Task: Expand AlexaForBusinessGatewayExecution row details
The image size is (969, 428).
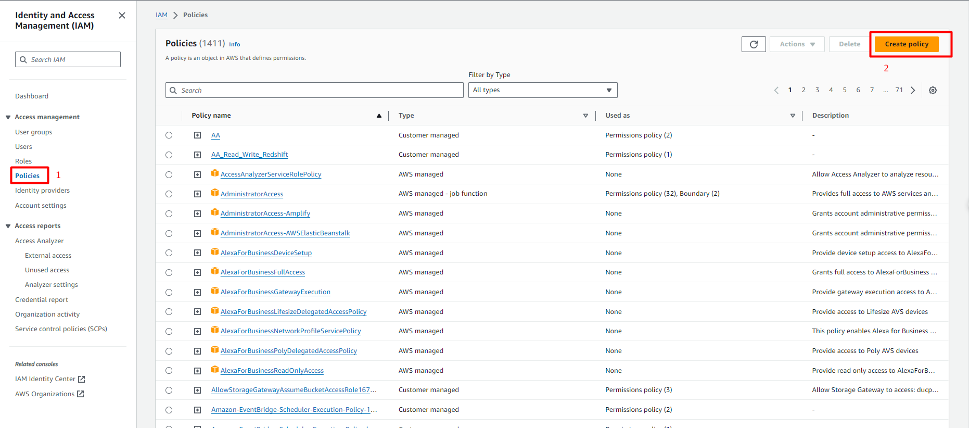Action: tap(197, 293)
